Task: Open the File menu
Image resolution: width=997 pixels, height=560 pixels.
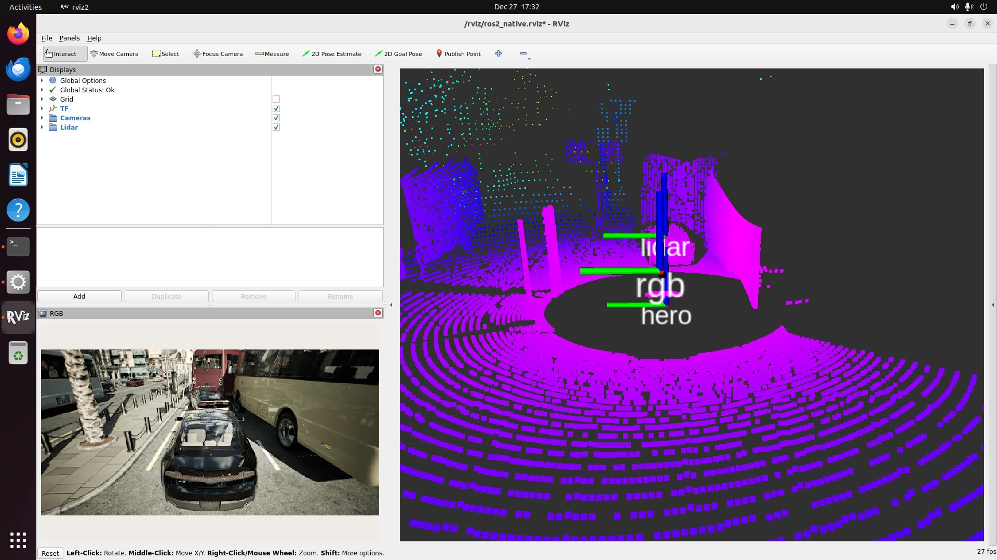Action: (47, 38)
